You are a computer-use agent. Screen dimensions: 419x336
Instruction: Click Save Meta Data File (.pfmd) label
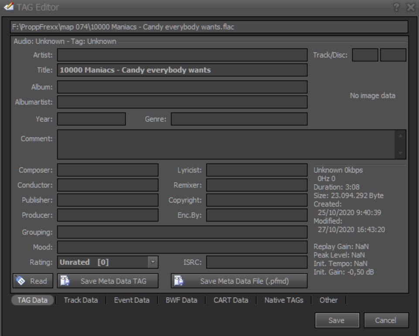click(x=245, y=281)
